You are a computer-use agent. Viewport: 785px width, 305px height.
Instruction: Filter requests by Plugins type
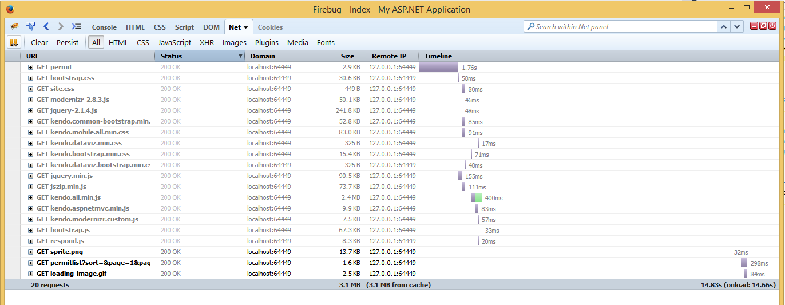267,42
